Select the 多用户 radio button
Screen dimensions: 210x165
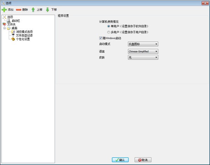[x=109, y=32]
